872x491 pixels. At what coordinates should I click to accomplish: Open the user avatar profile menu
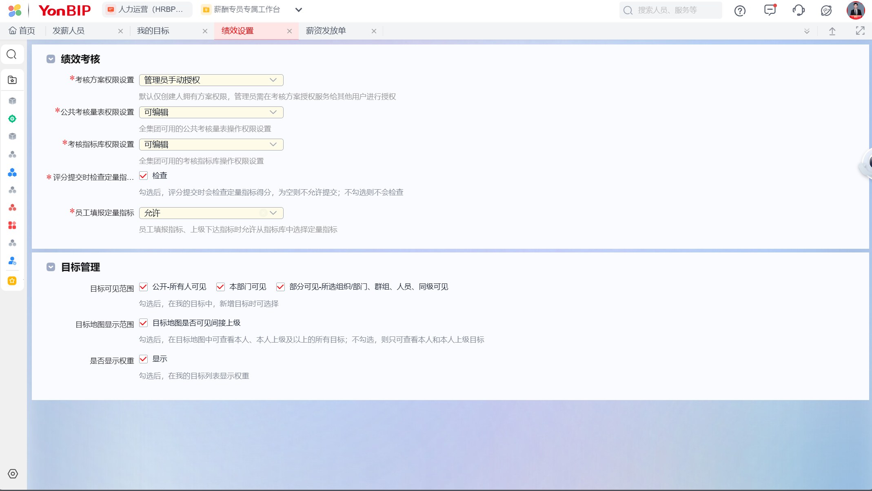pyautogui.click(x=856, y=10)
